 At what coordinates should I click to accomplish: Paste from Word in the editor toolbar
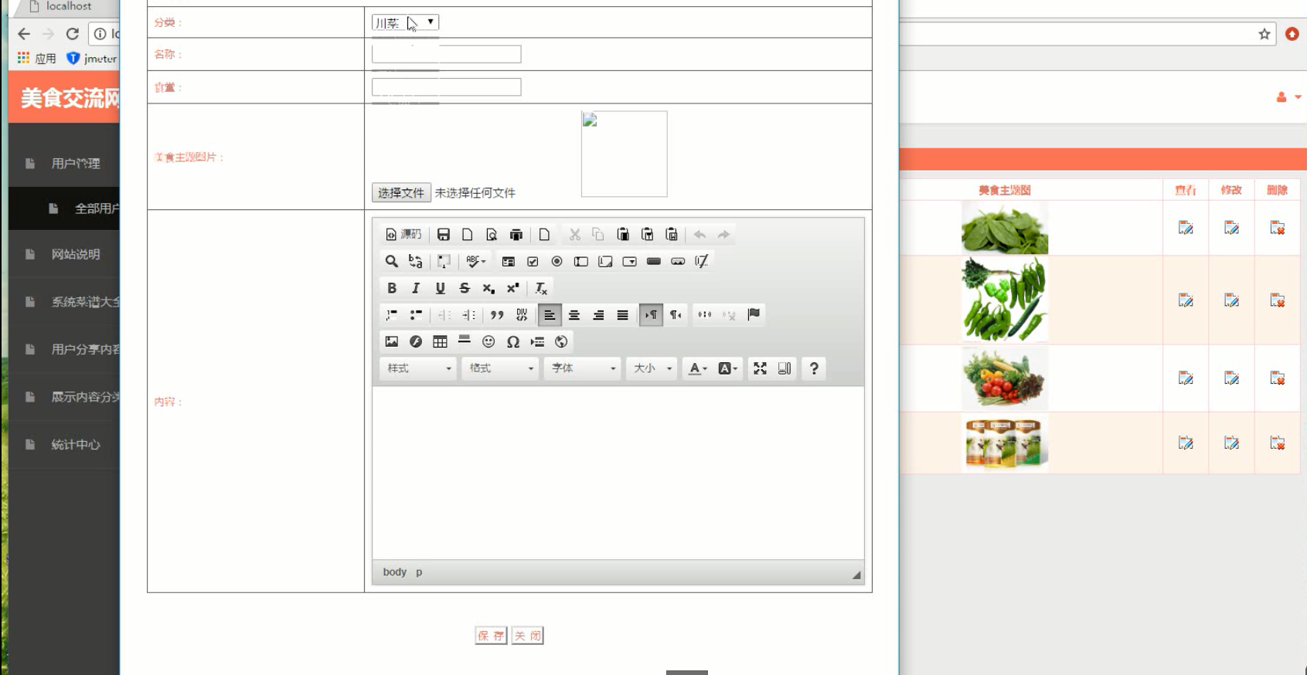672,235
